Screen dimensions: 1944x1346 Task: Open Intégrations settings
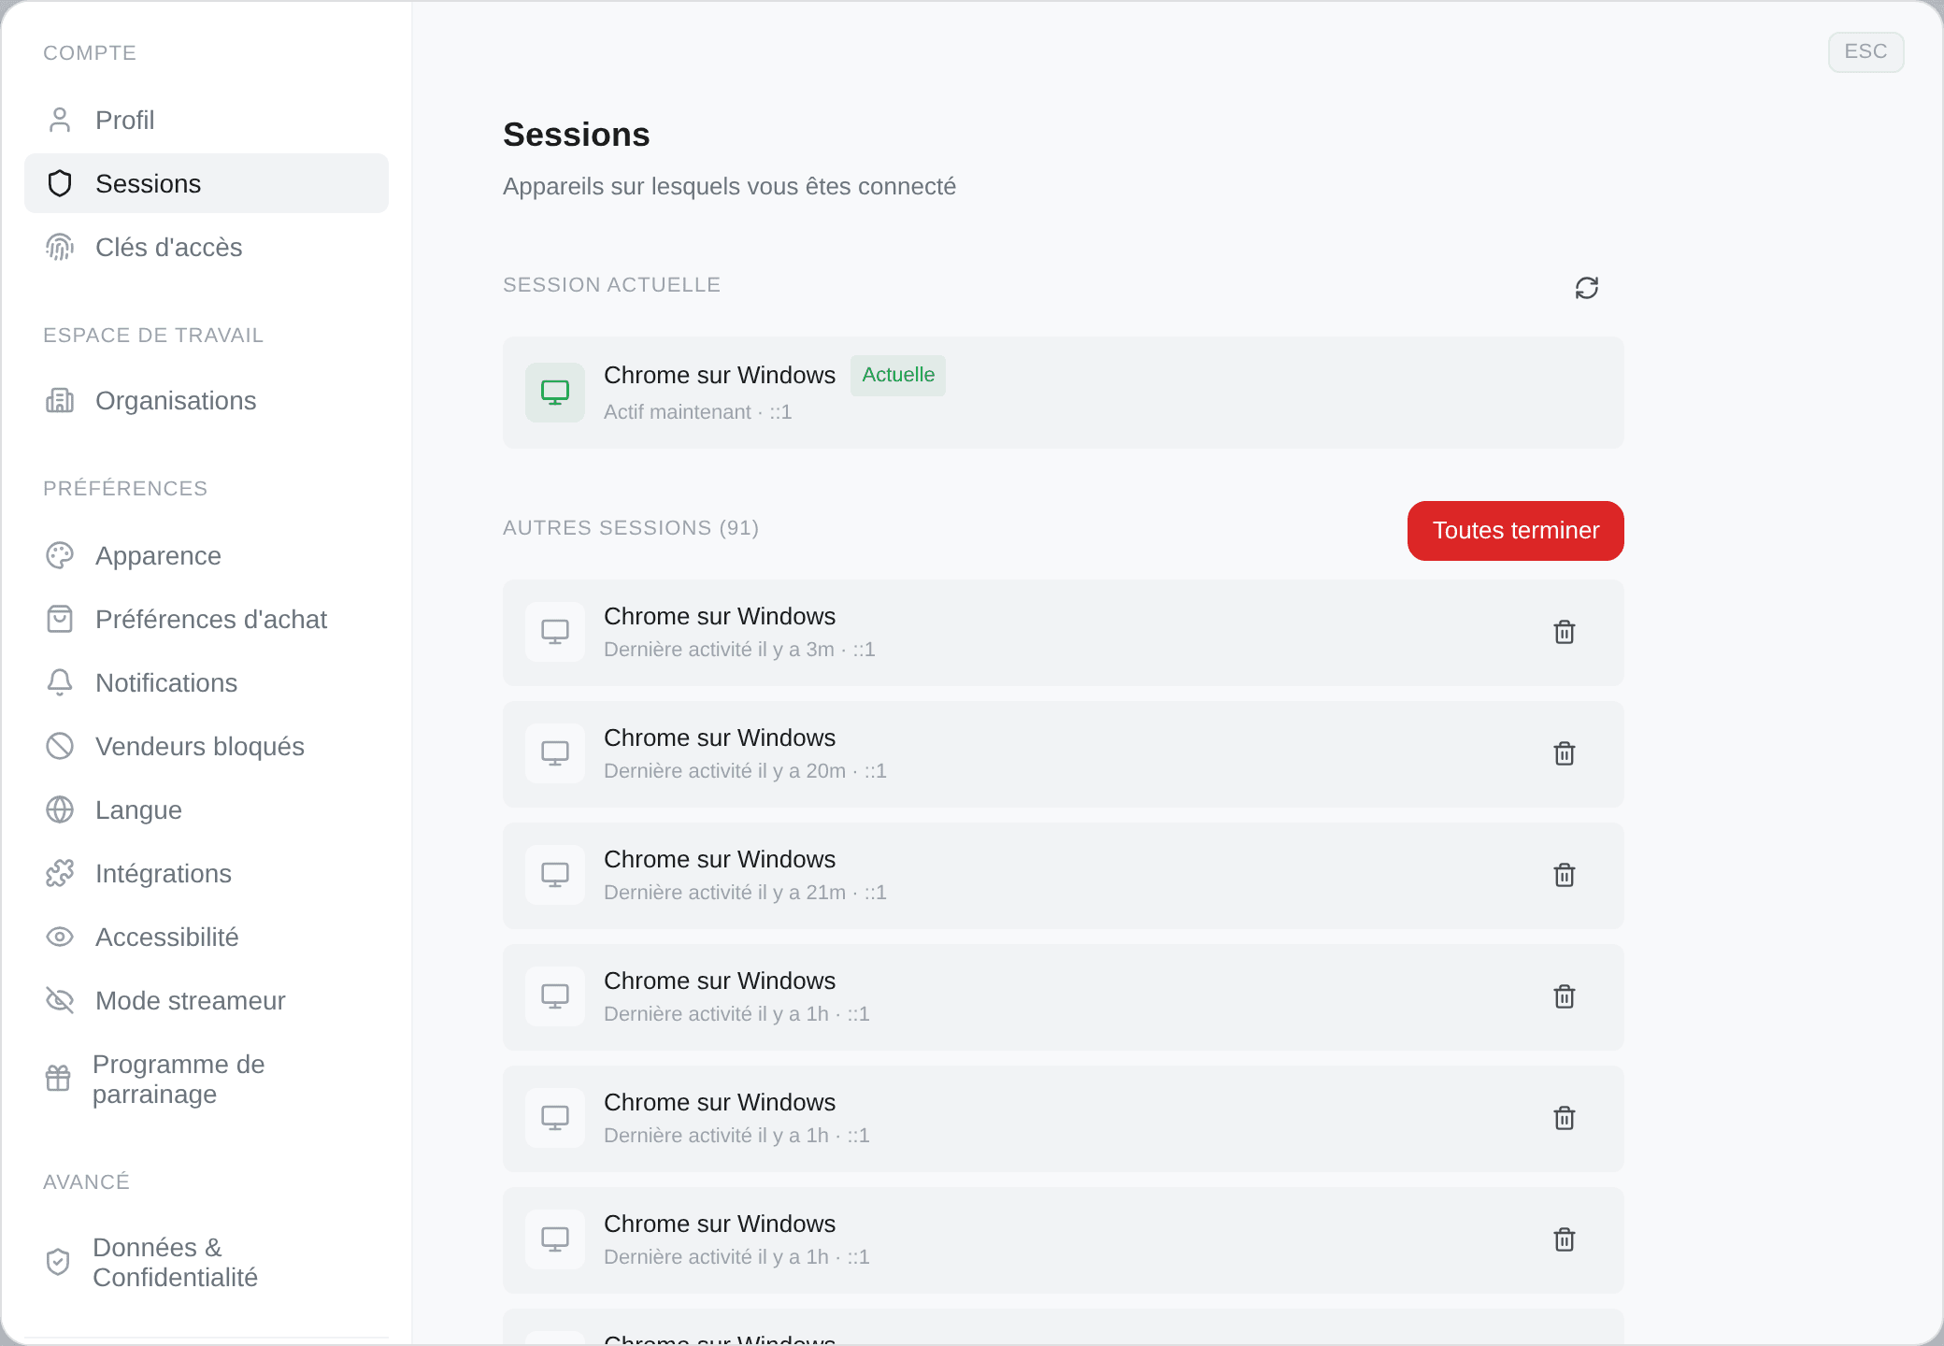[x=206, y=873]
